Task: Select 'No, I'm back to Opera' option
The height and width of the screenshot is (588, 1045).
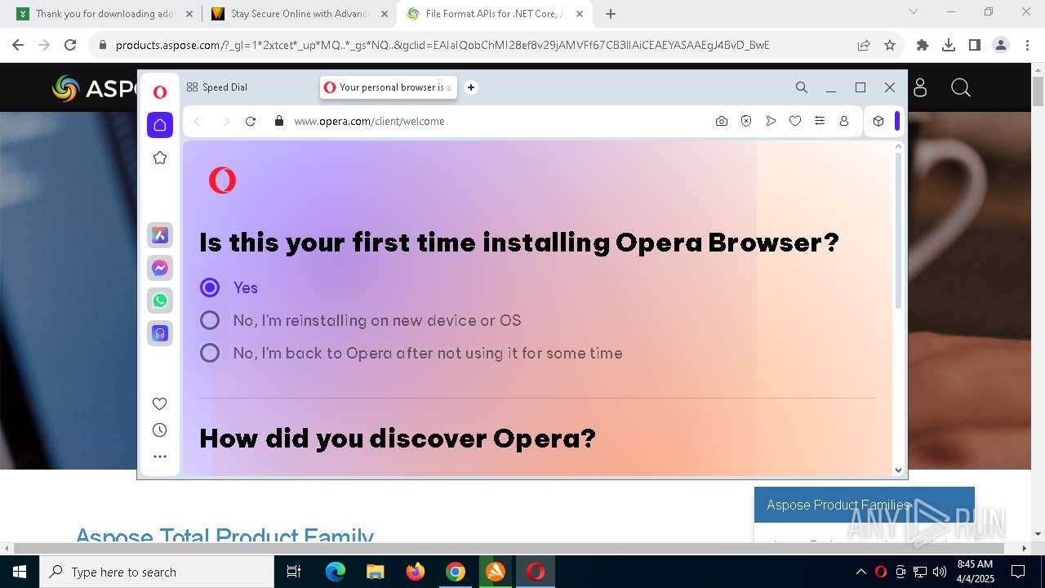Action: [210, 353]
